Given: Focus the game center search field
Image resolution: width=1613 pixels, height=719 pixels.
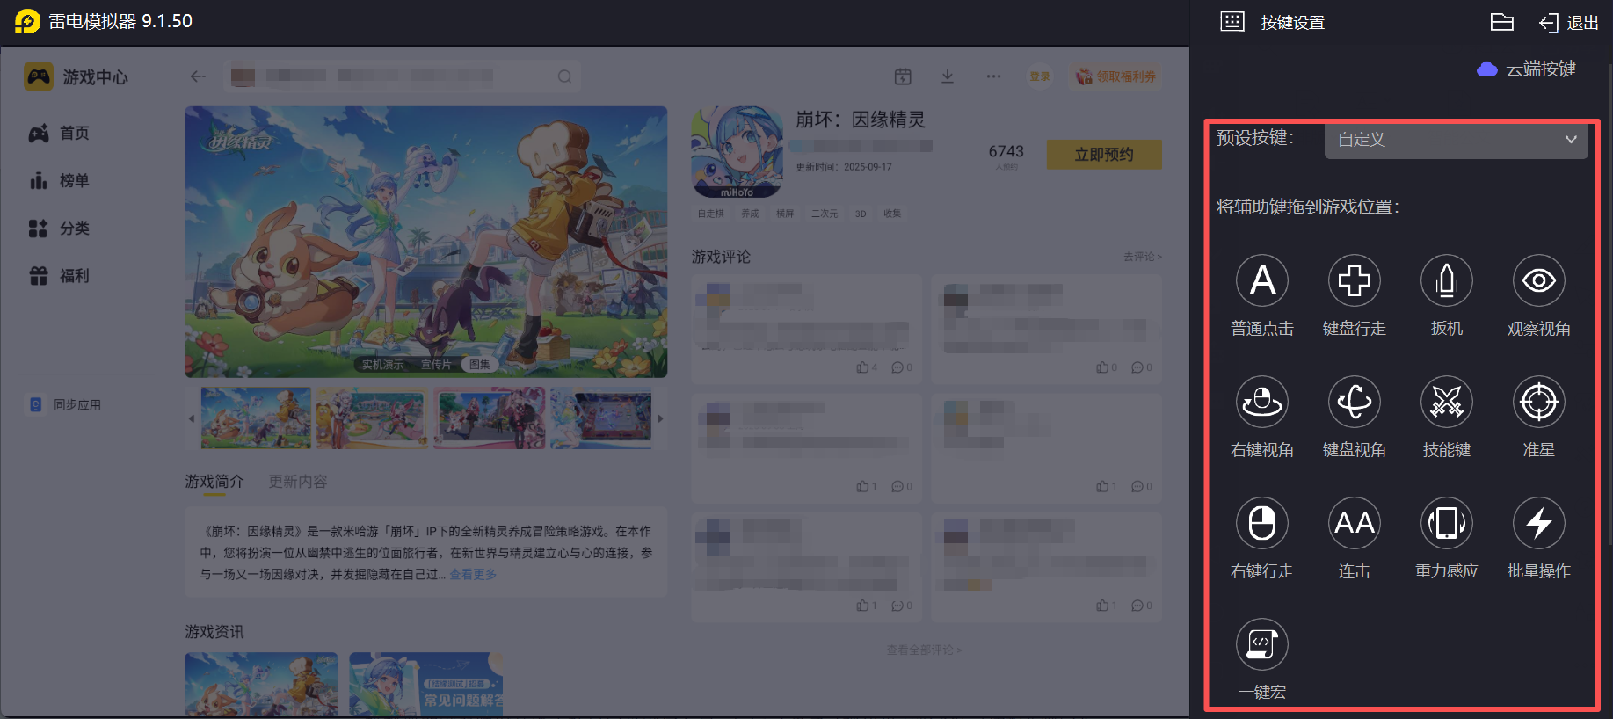Looking at the screenshot, I should pyautogui.click(x=402, y=76).
